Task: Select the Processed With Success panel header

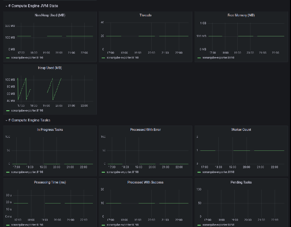Action: (x=145, y=183)
